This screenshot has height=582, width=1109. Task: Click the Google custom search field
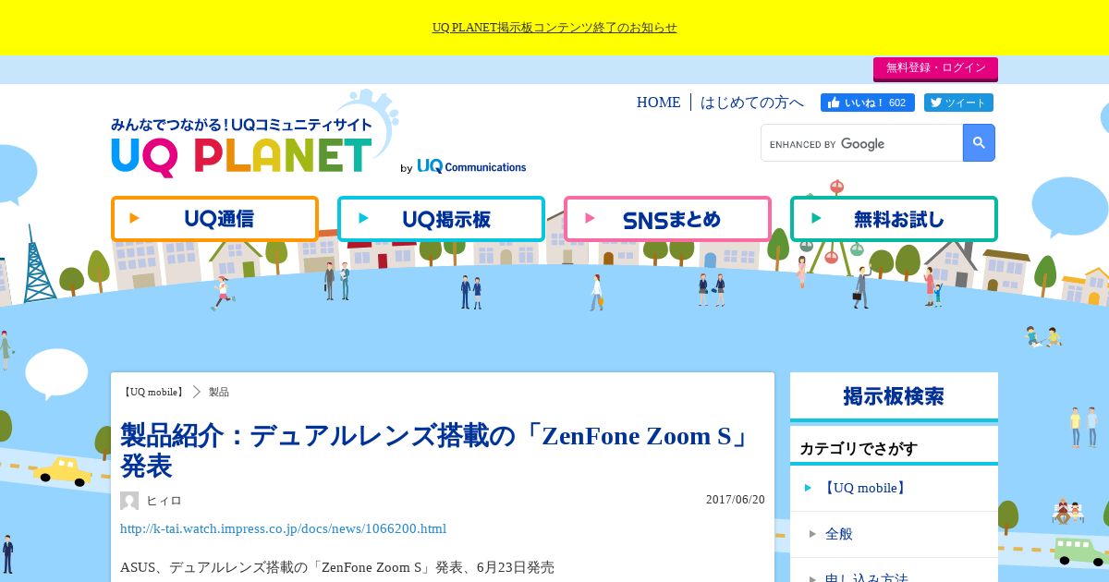(861, 143)
